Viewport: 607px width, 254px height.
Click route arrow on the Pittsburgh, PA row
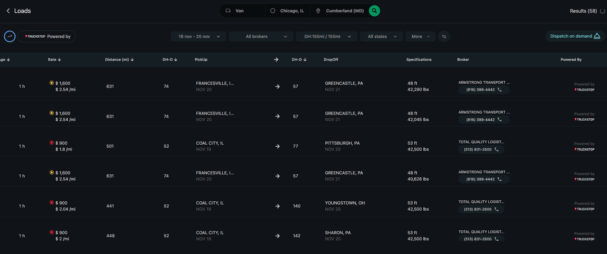click(277, 146)
